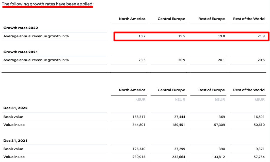Click the upper table's 'Central Europe' column header

(171, 19)
